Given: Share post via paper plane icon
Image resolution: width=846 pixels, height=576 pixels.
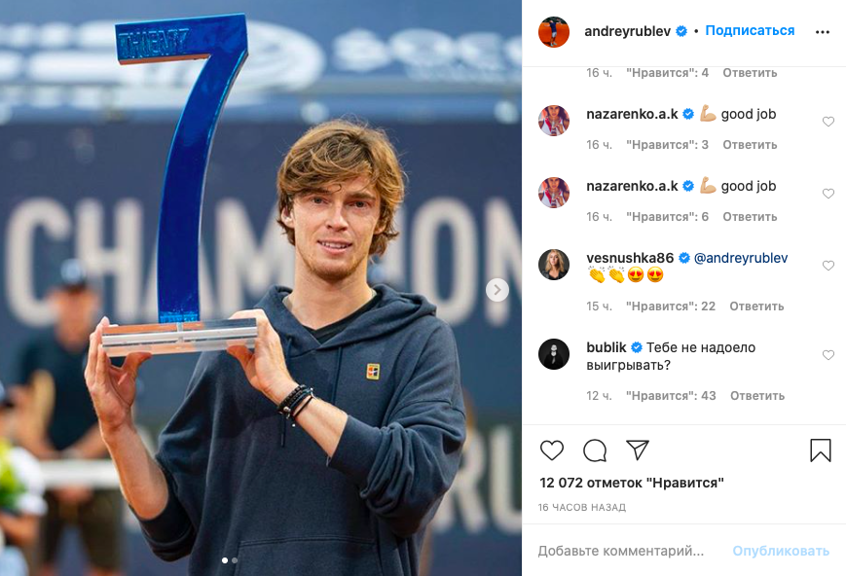Looking at the screenshot, I should (638, 450).
